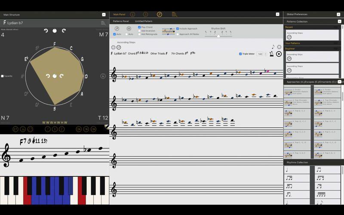344x215 pixels.
Task: Toggle the Play Chord checkbox
Action: [x=139, y=27]
